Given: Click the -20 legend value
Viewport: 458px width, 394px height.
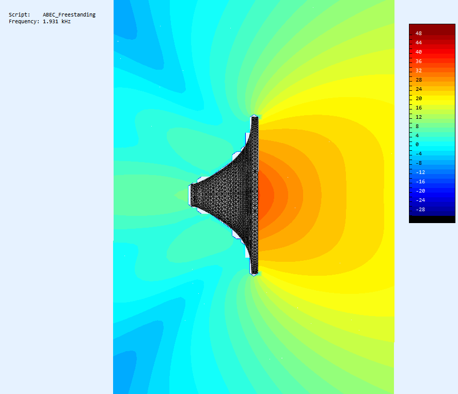Looking at the screenshot, I should 420,191.
